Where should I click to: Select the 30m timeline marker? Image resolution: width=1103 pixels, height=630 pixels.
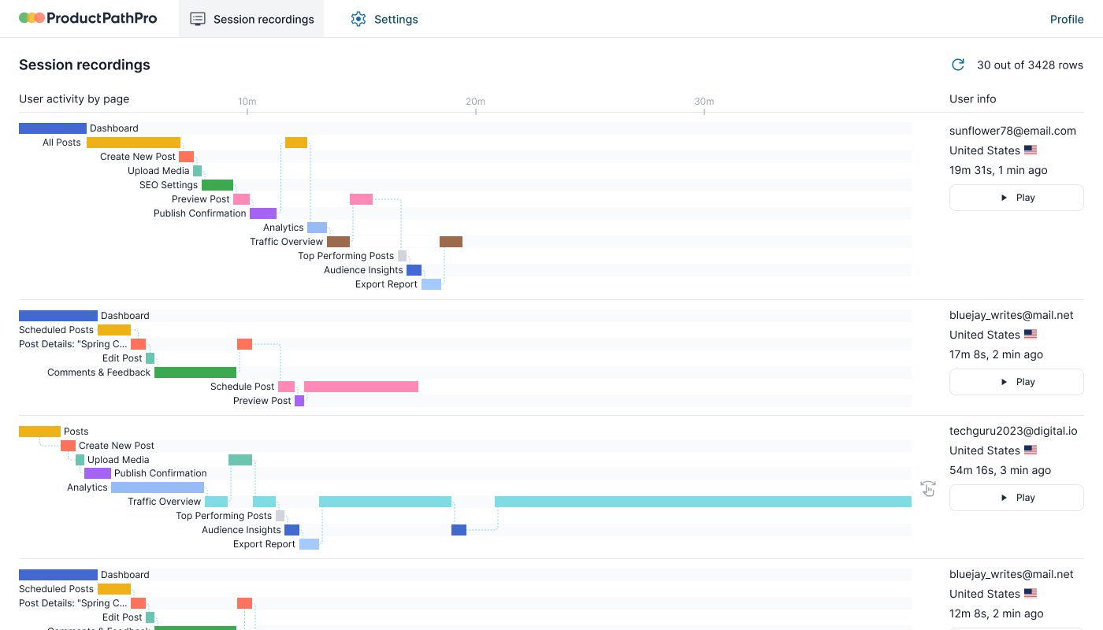coord(704,102)
